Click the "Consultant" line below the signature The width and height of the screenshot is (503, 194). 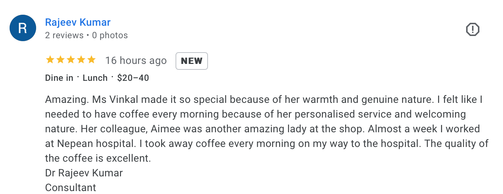[x=70, y=187]
